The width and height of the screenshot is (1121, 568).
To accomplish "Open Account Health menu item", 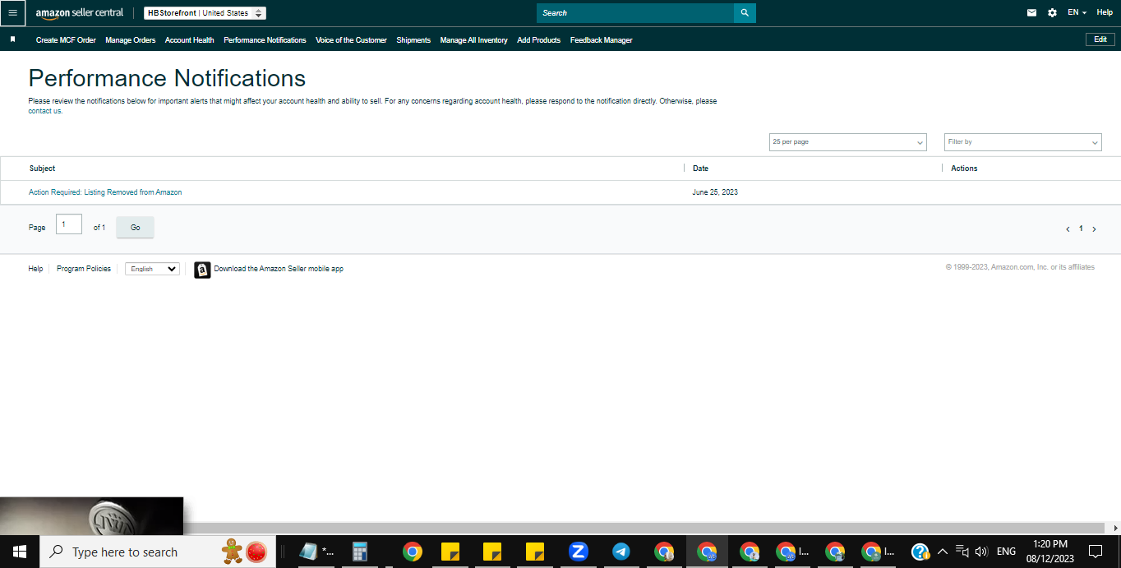I will click(189, 40).
